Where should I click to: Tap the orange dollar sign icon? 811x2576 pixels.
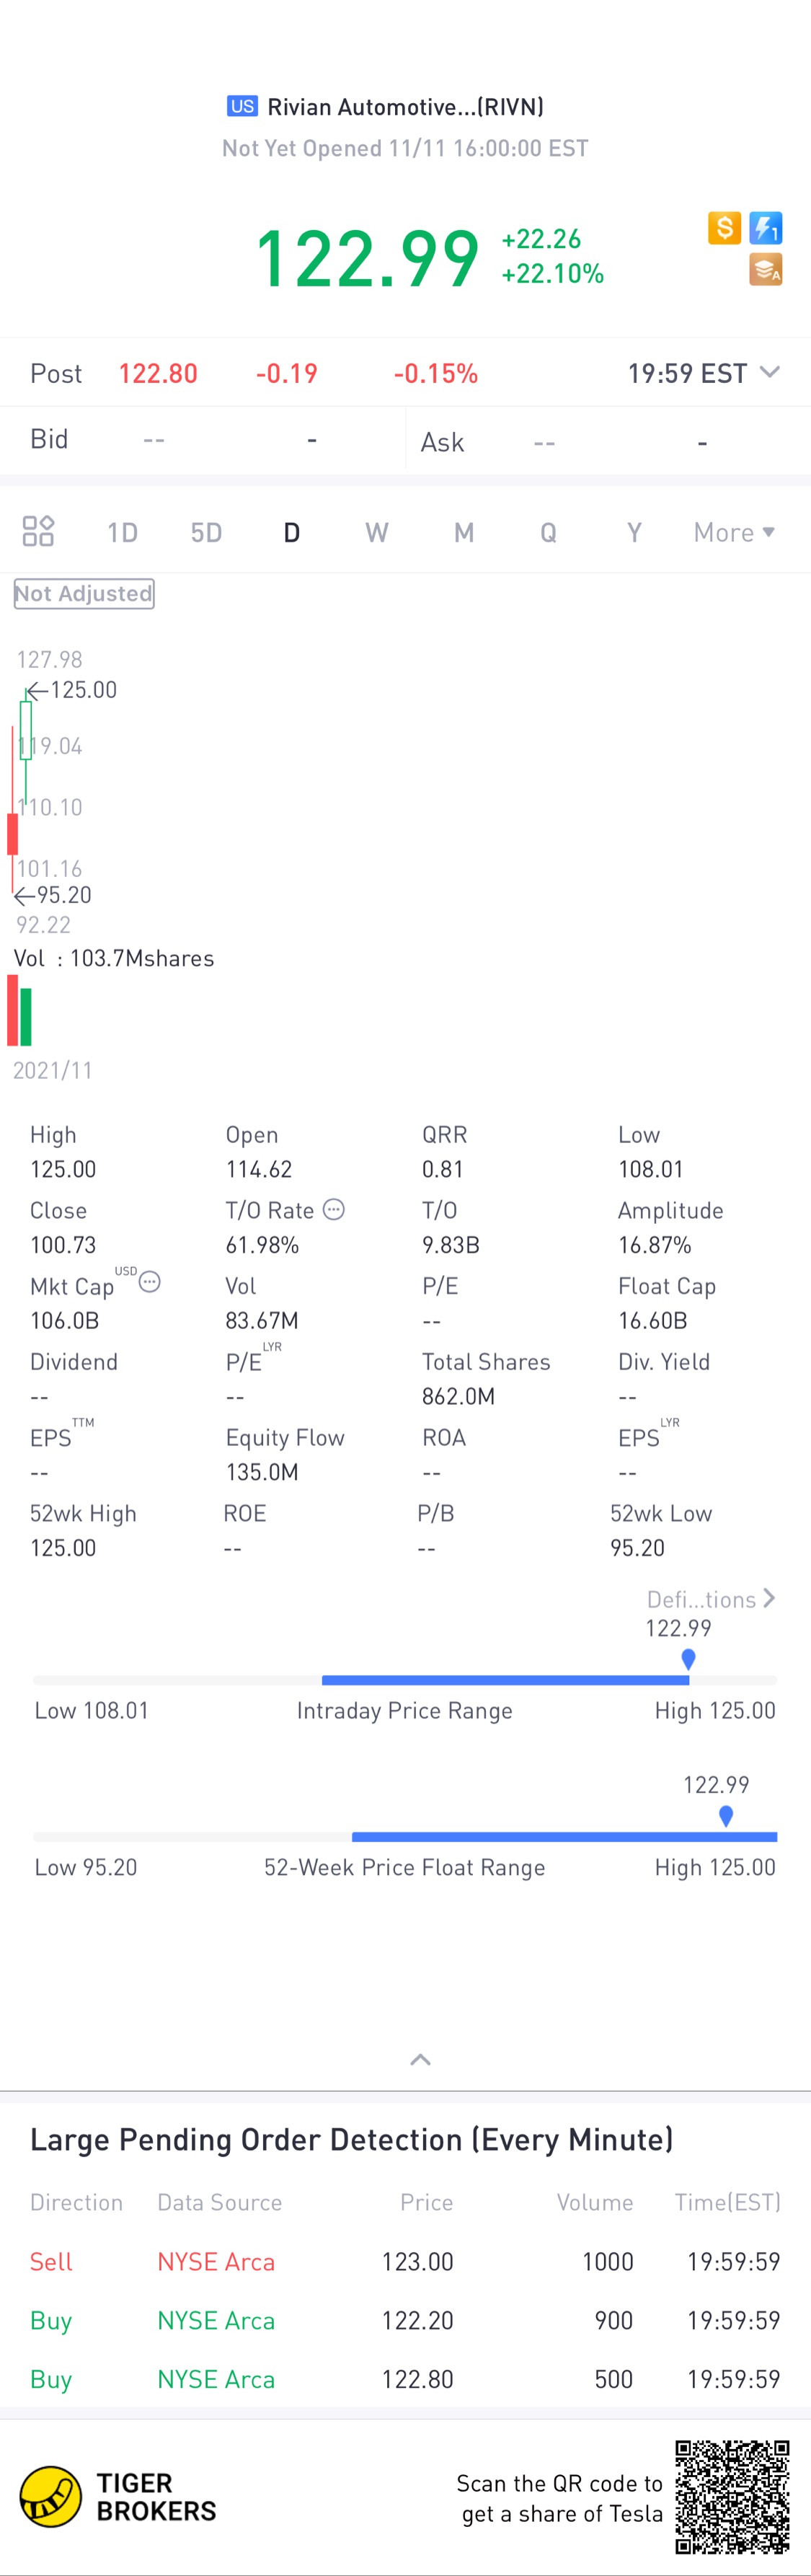point(724,228)
